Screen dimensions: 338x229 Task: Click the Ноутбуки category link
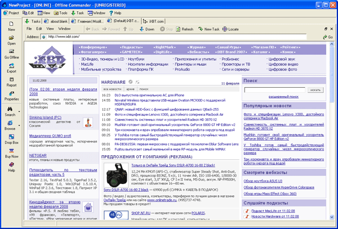(x=136, y=59)
